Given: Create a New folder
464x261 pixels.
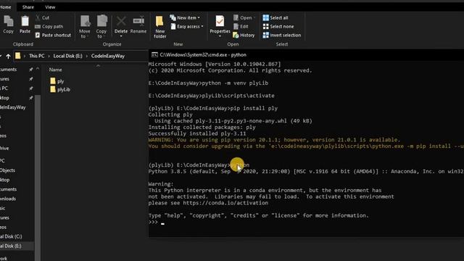Looking at the screenshot, I should 159,27.
